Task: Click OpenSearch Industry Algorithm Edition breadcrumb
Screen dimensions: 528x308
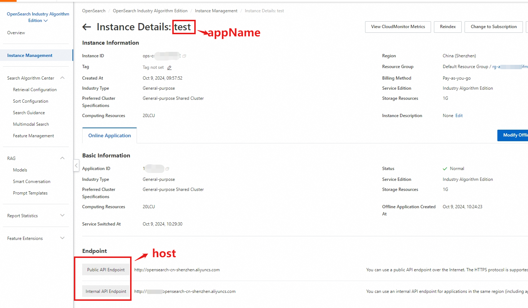Action: coord(150,11)
